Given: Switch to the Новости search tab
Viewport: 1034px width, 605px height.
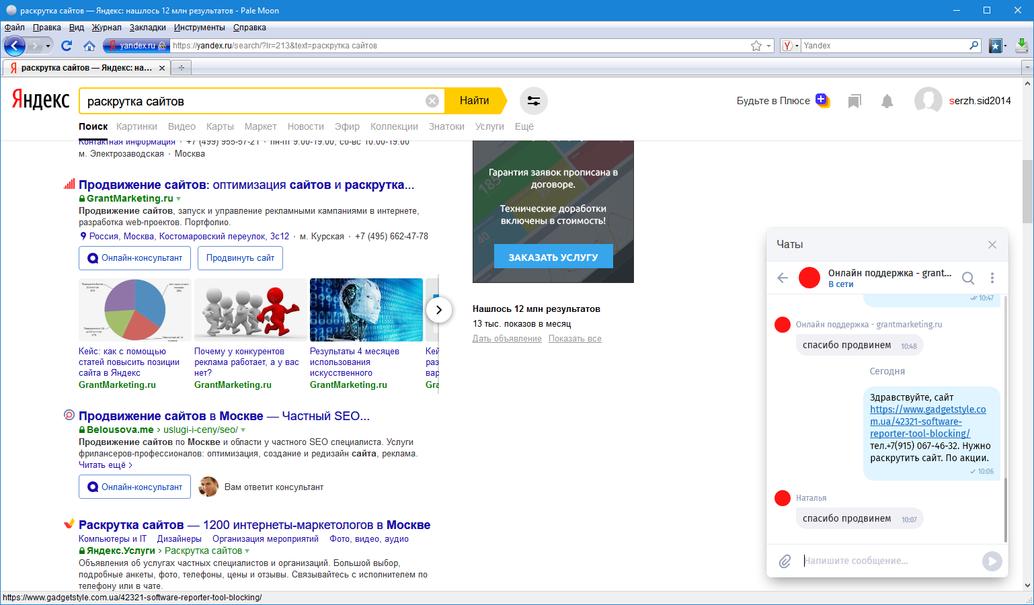Looking at the screenshot, I should [306, 126].
